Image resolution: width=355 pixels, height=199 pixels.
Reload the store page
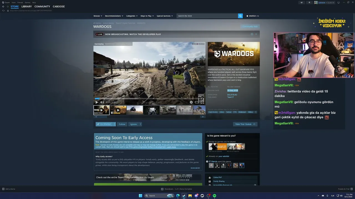click(x=3, y=11)
